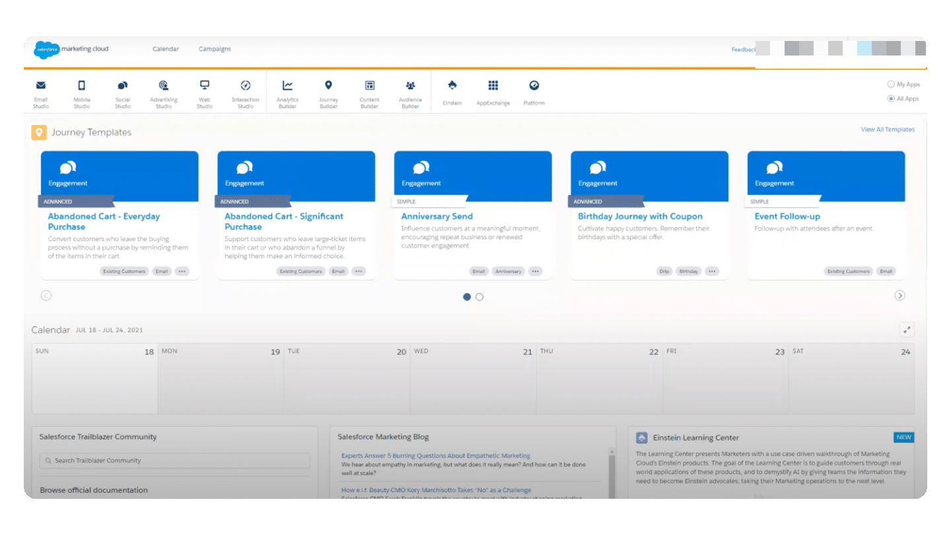This screenshot has width=951, height=535.
Task: Click the Drip tag on Birthday card
Action: point(664,271)
